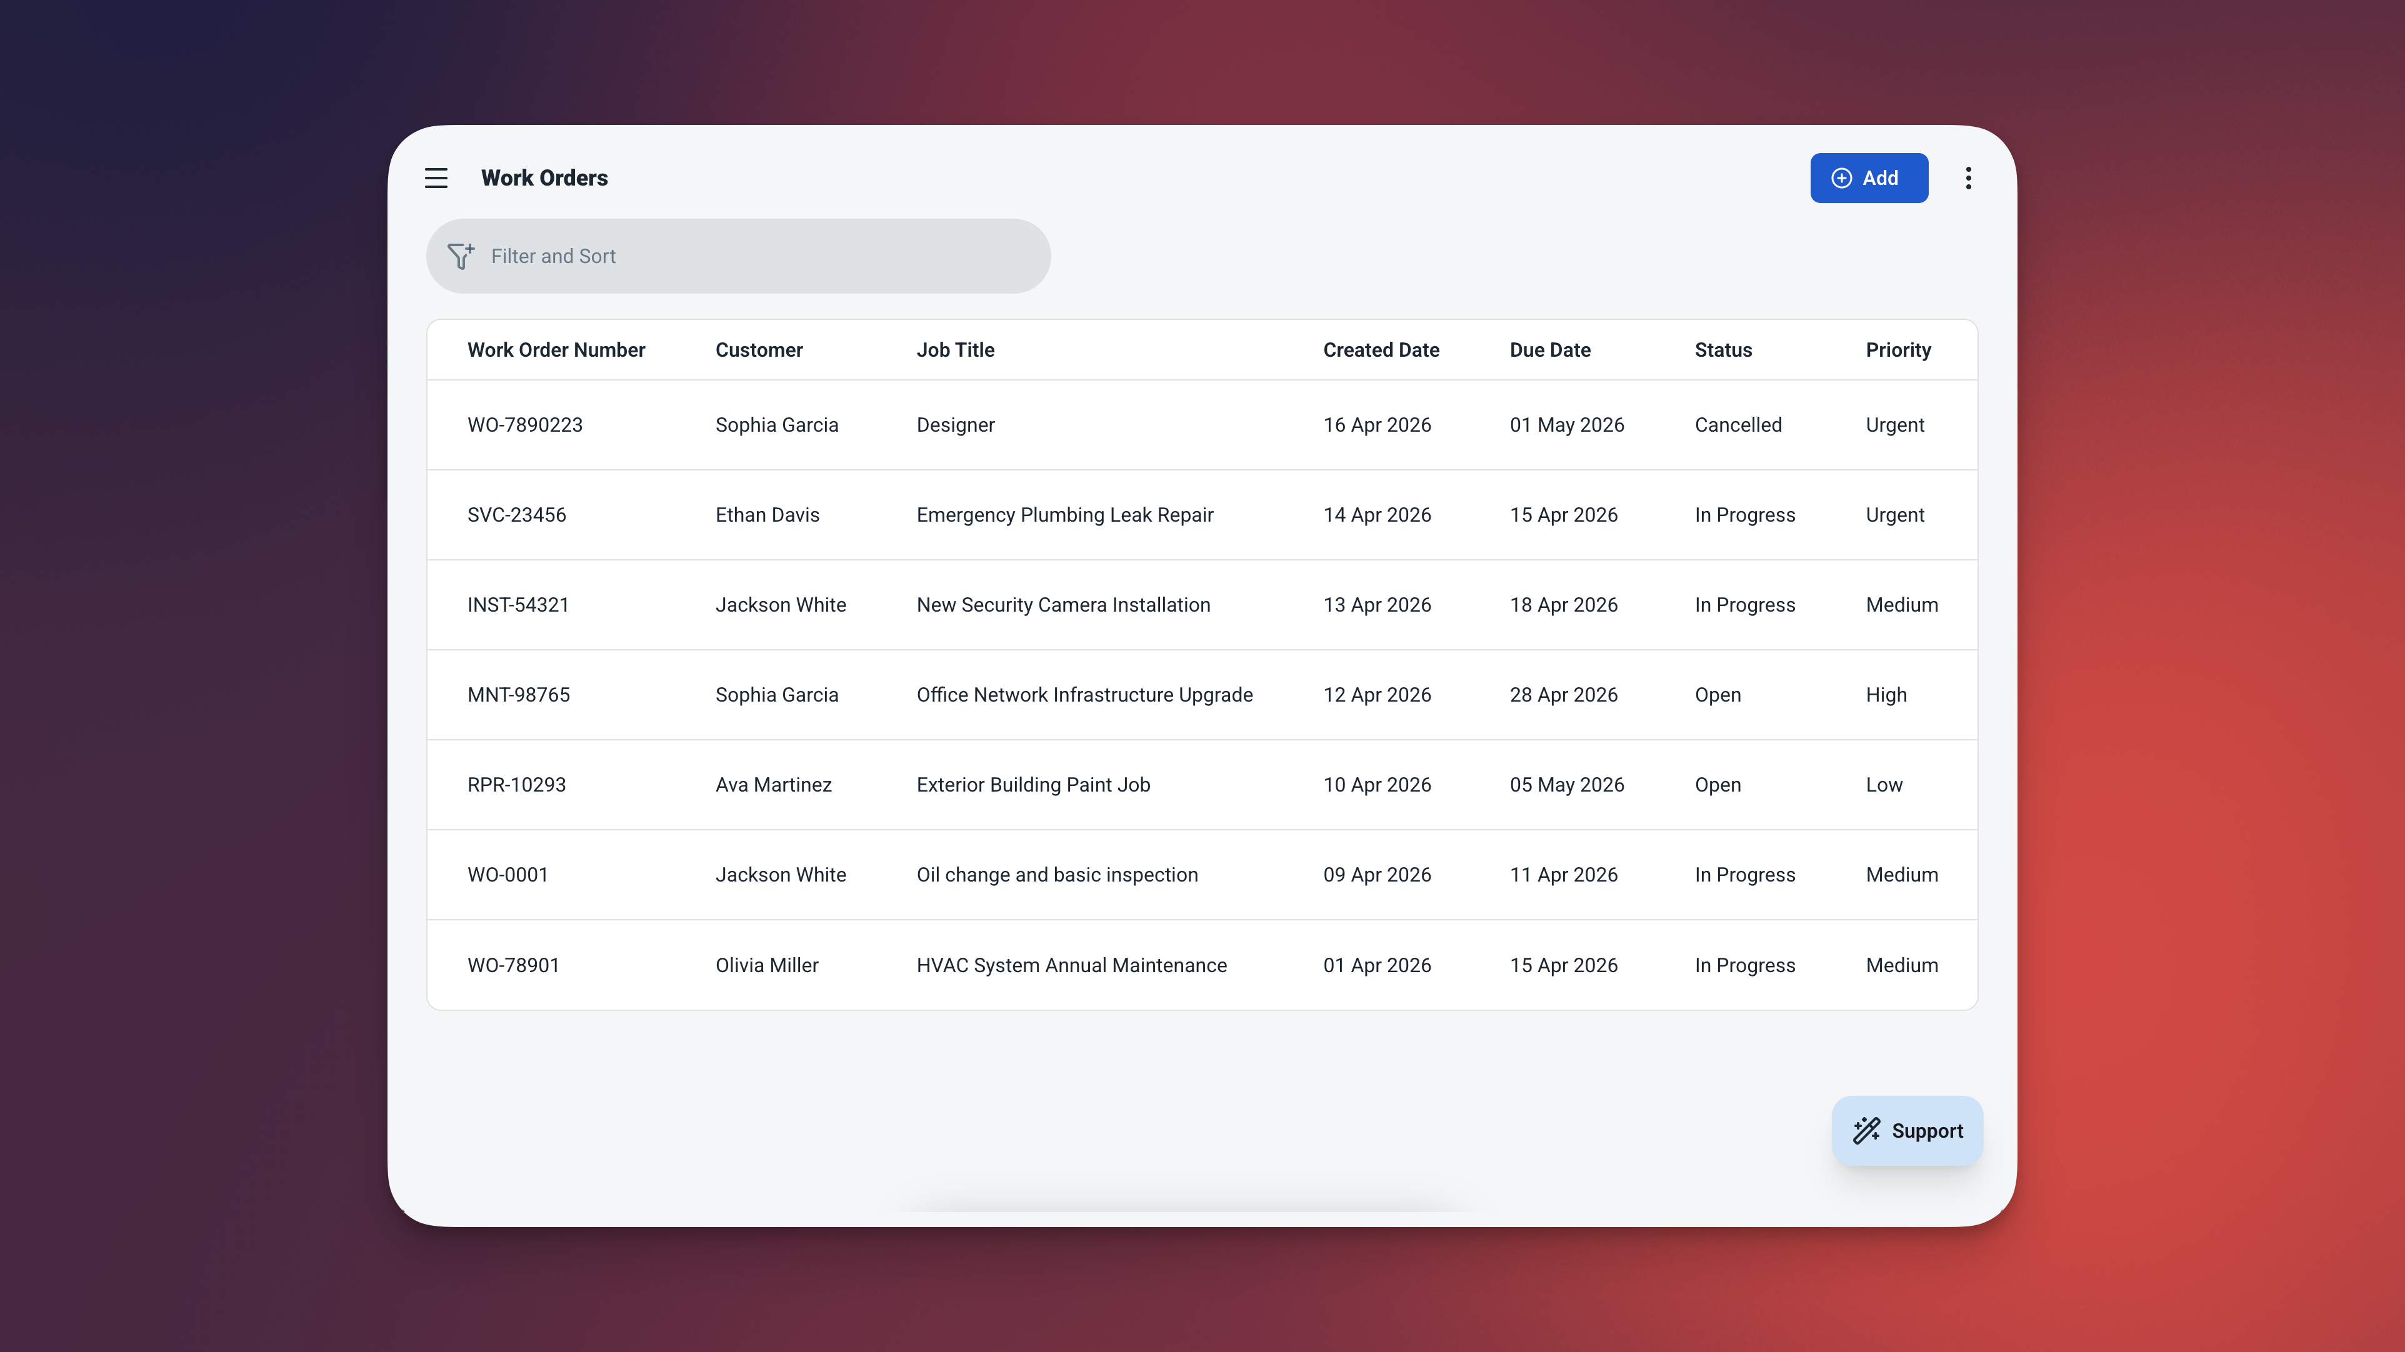Screen dimensions: 2405x1352
Task: Sort by Customer column header
Action: (758, 350)
